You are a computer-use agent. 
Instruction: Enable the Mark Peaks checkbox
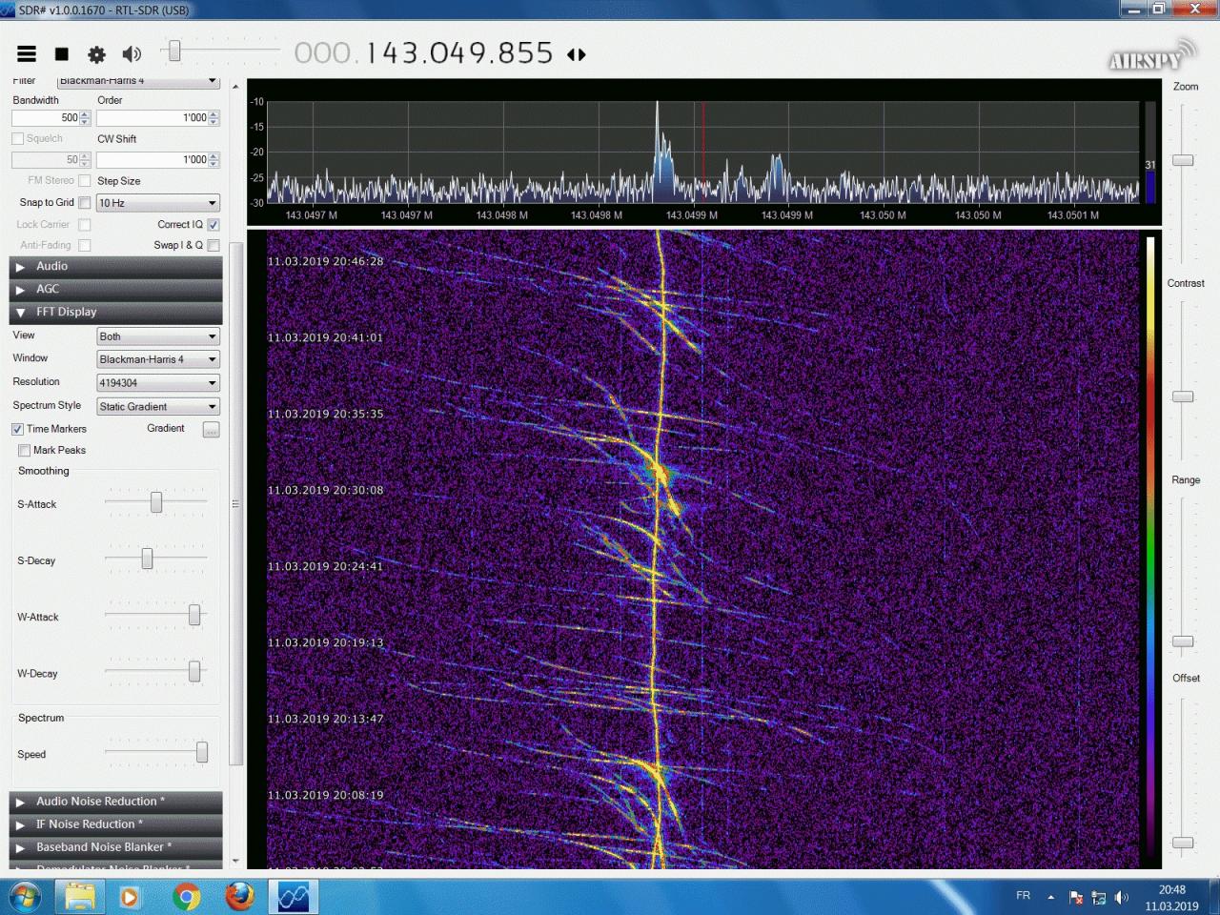tap(24, 451)
